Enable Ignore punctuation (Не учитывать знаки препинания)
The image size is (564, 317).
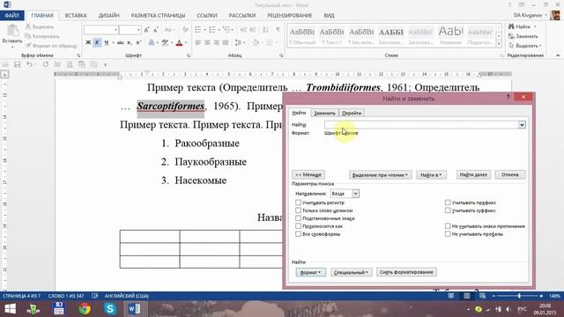click(448, 226)
